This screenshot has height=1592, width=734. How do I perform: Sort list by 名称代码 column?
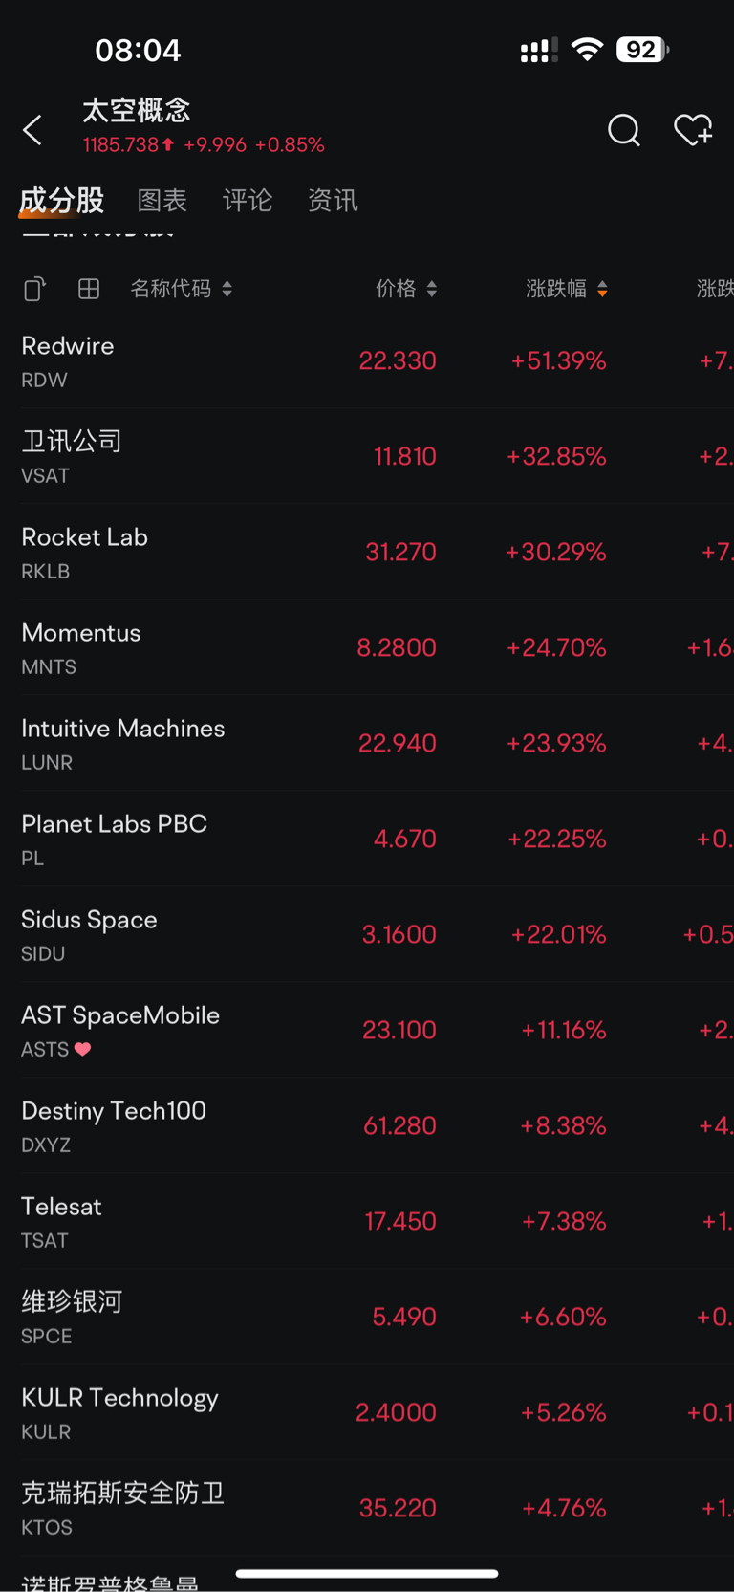(x=181, y=289)
